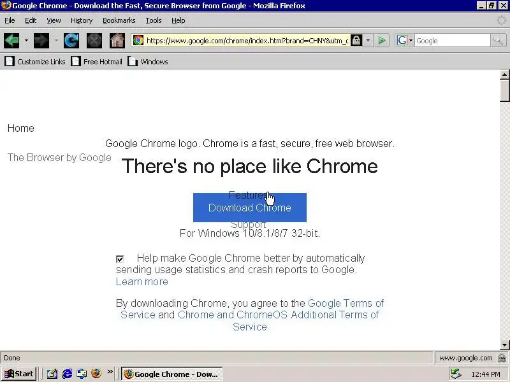Image resolution: width=510 pixels, height=382 pixels.
Task: Reload the page with the blue Refresh icon
Action: pyautogui.click(x=71, y=41)
